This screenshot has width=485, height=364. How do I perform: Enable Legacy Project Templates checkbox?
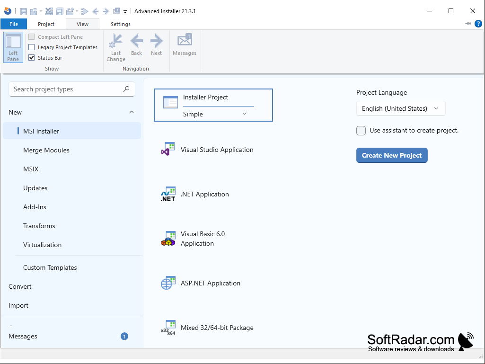[32, 47]
